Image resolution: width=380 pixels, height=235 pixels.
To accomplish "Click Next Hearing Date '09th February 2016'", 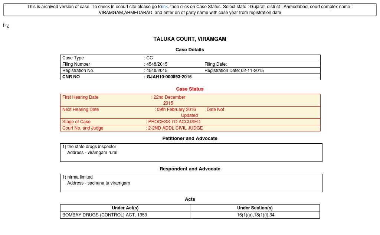I will click(176, 110).
